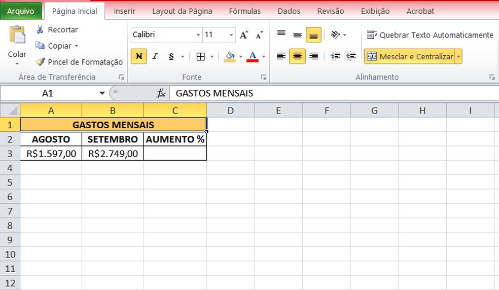Click the Select All corner triangle
The width and height of the screenshot is (499, 290).
(10, 111)
